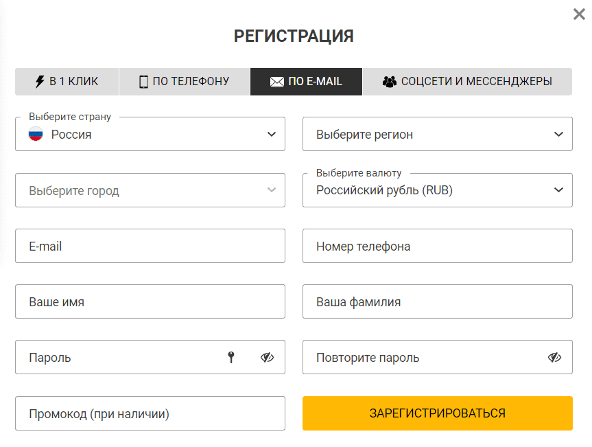Close the registration dialog with X

click(579, 14)
